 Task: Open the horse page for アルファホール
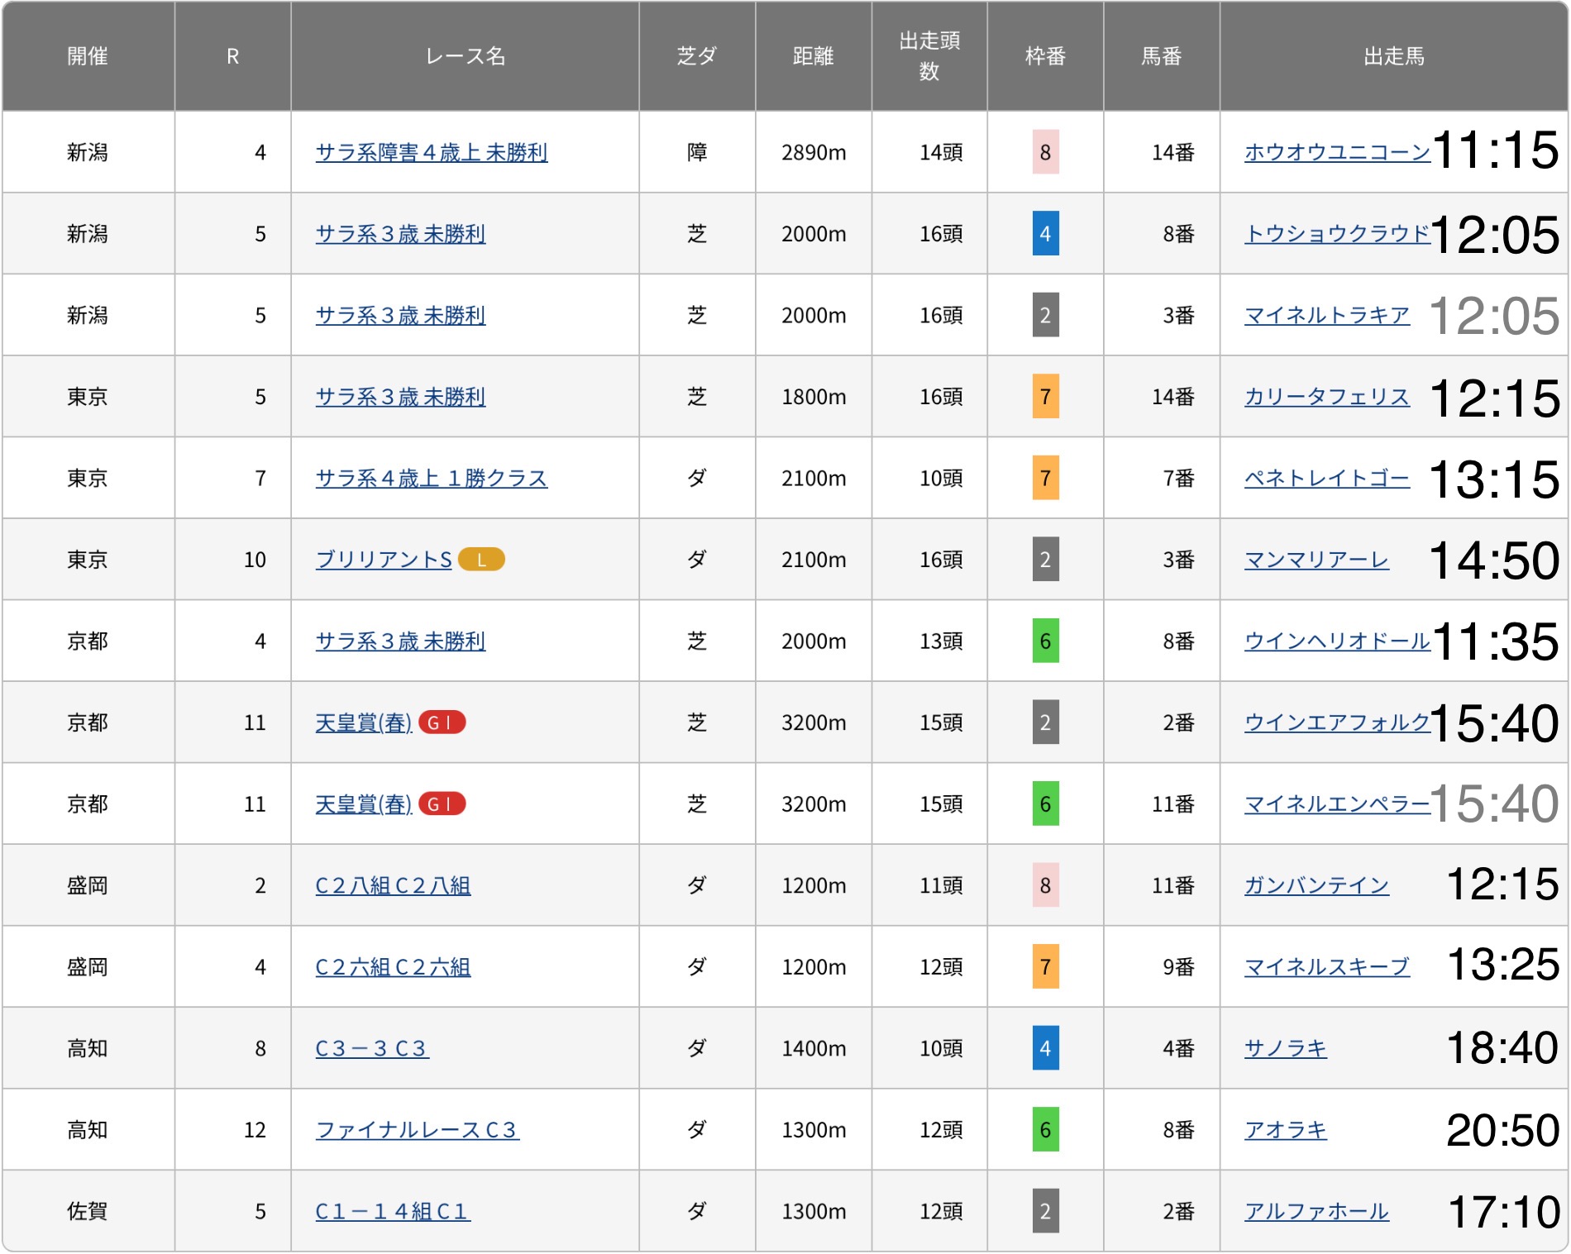point(1316,1211)
